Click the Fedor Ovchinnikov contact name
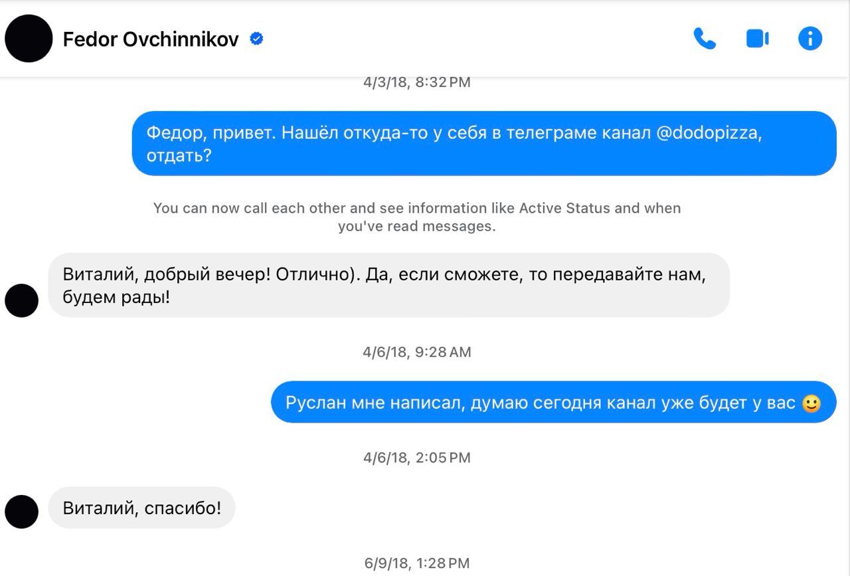Image resolution: width=850 pixels, height=576 pixels. coord(151,39)
